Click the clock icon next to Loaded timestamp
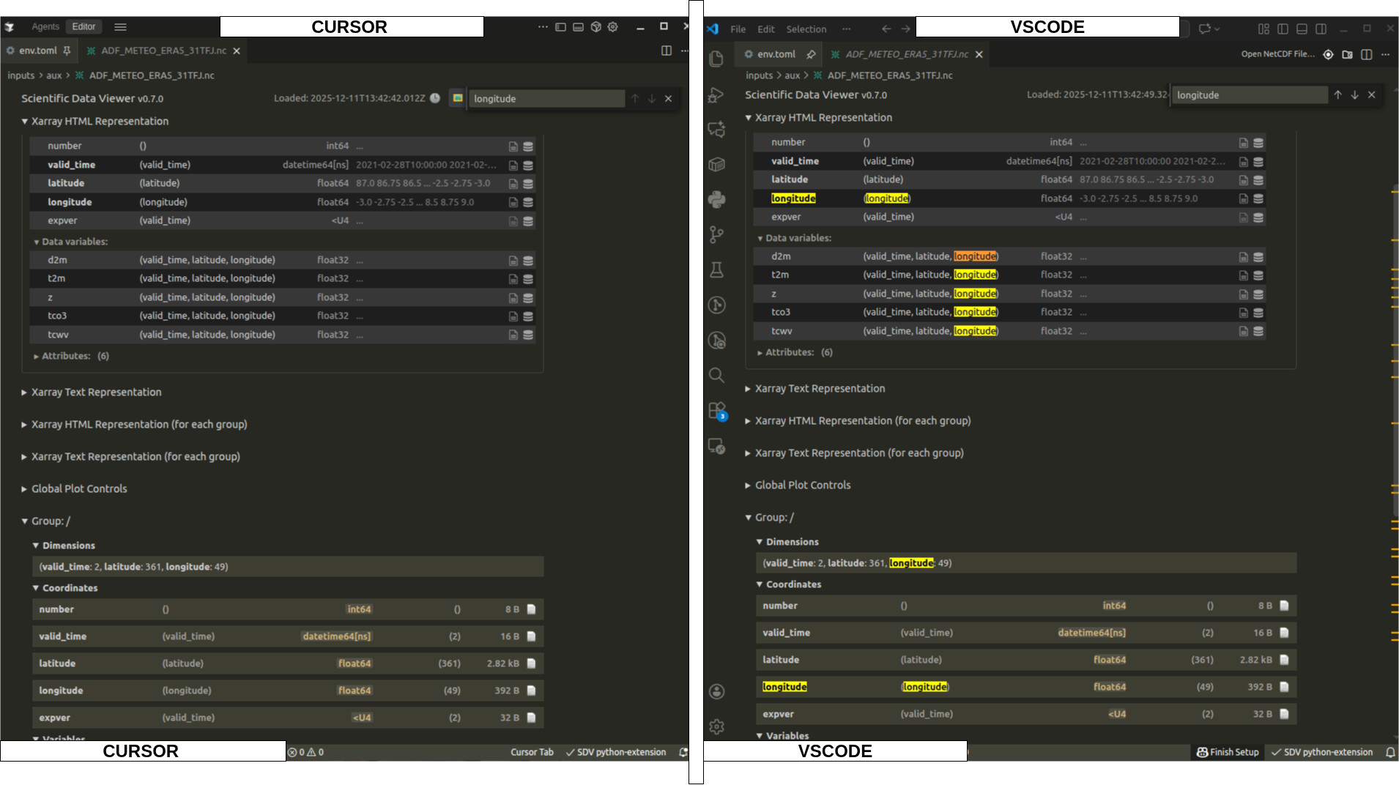The width and height of the screenshot is (1399, 785). (436, 98)
